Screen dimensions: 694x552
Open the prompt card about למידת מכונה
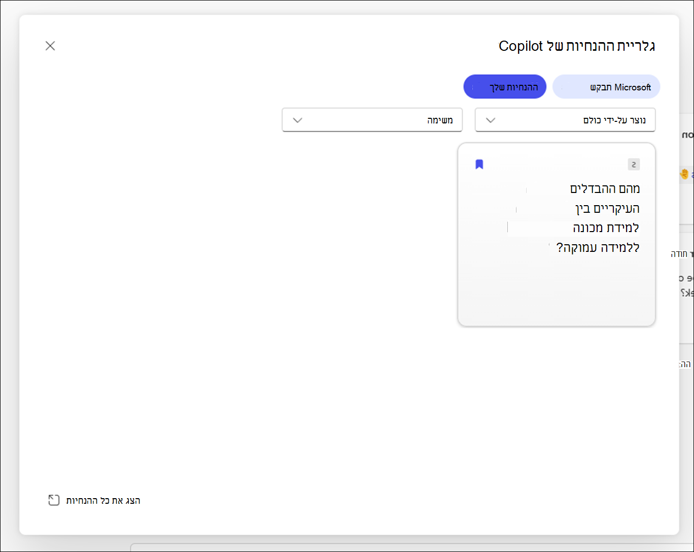pyautogui.click(x=557, y=235)
